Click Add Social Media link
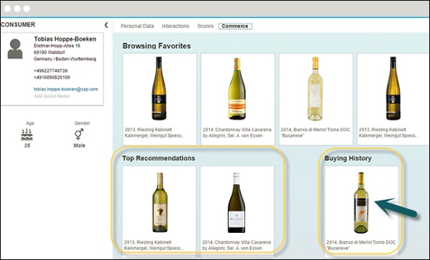This screenshot has height=260, width=430. coord(52,96)
